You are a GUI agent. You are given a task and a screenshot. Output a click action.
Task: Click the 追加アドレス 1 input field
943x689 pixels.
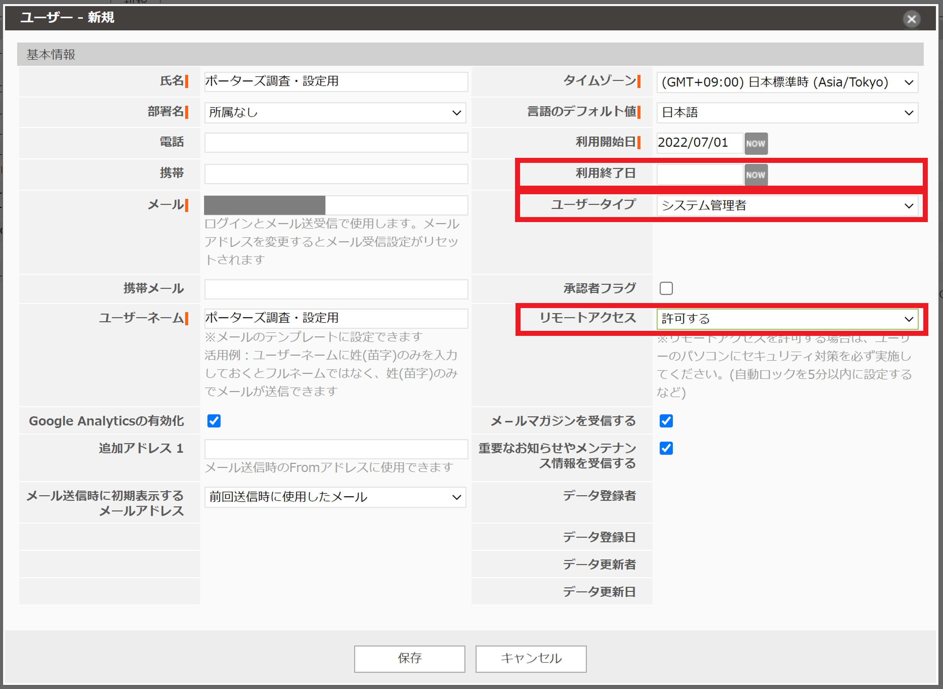[x=336, y=449]
